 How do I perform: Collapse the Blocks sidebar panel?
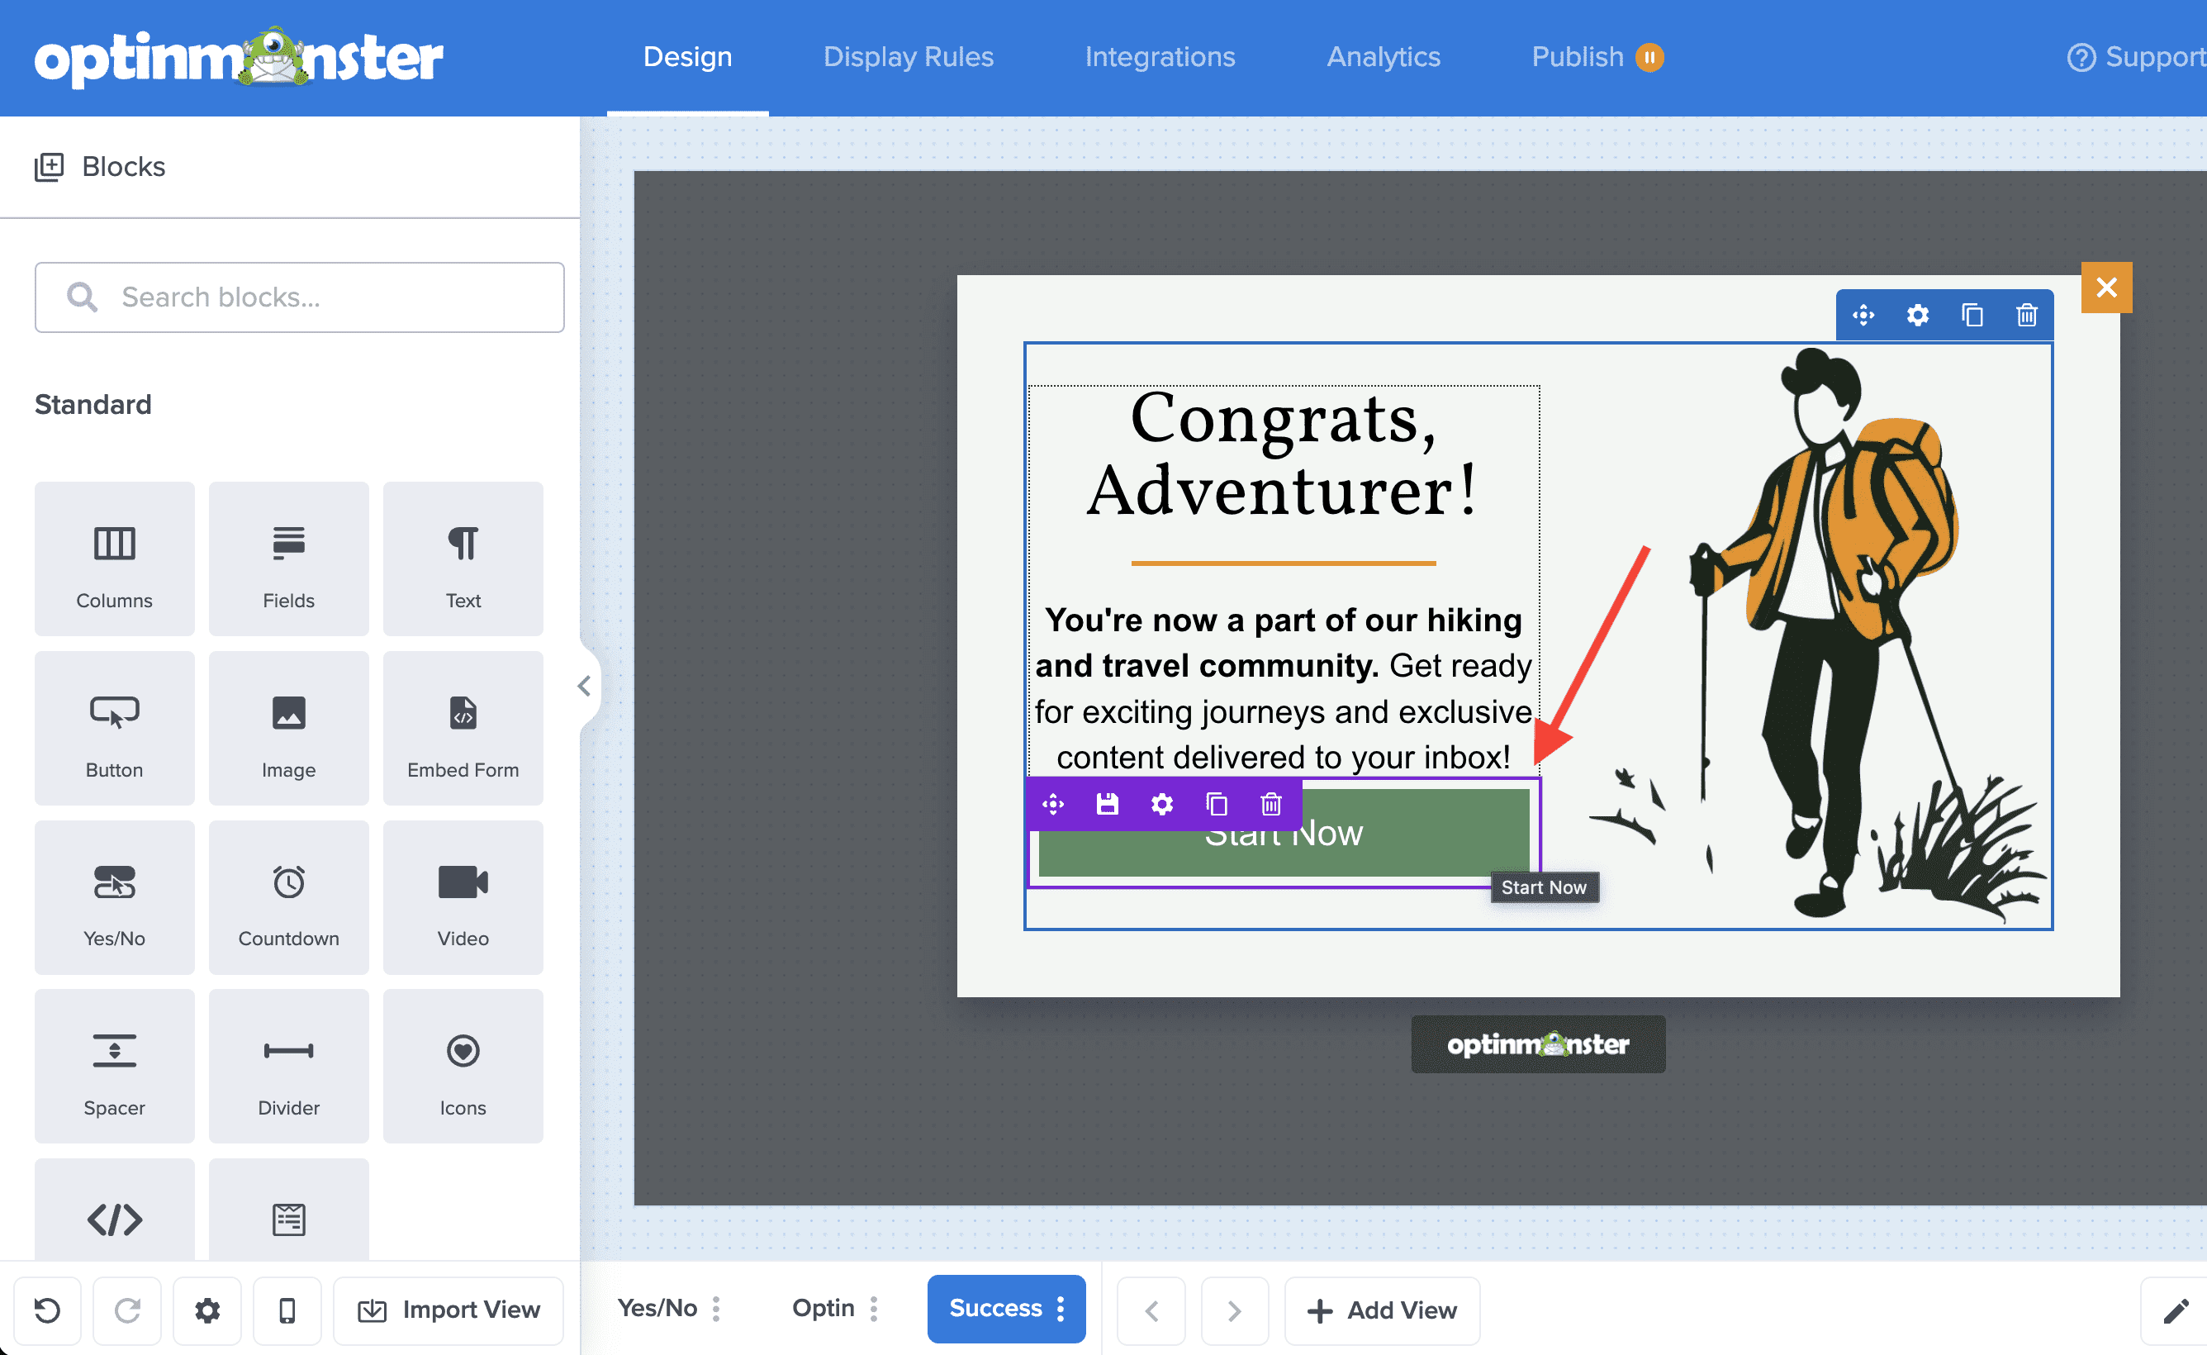584,687
